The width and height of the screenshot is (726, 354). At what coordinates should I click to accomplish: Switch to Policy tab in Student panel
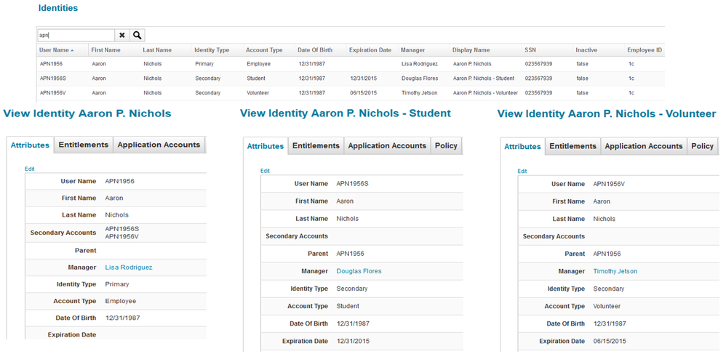(x=446, y=146)
